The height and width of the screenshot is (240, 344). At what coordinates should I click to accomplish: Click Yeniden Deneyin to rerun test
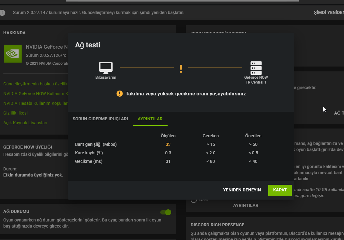pos(242,190)
